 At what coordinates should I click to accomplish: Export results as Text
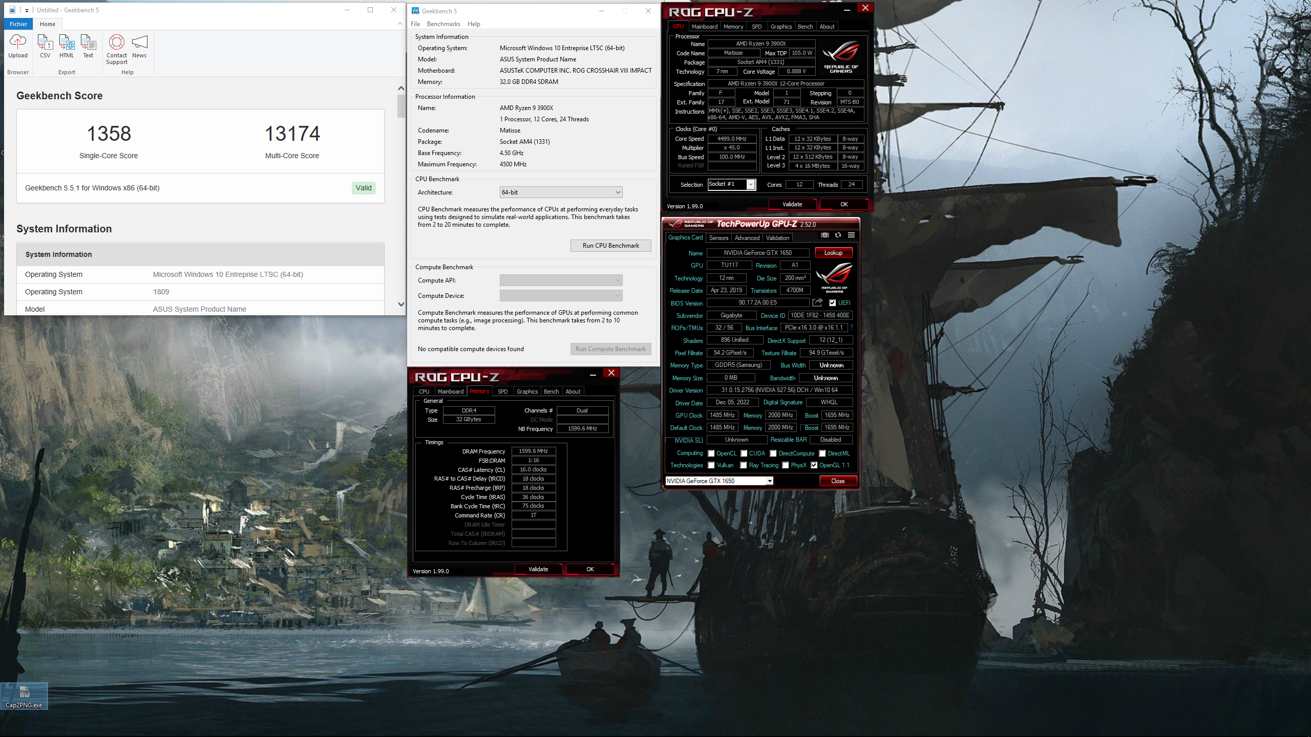[88, 47]
